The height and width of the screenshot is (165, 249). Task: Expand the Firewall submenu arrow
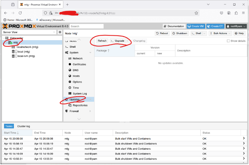(90, 111)
